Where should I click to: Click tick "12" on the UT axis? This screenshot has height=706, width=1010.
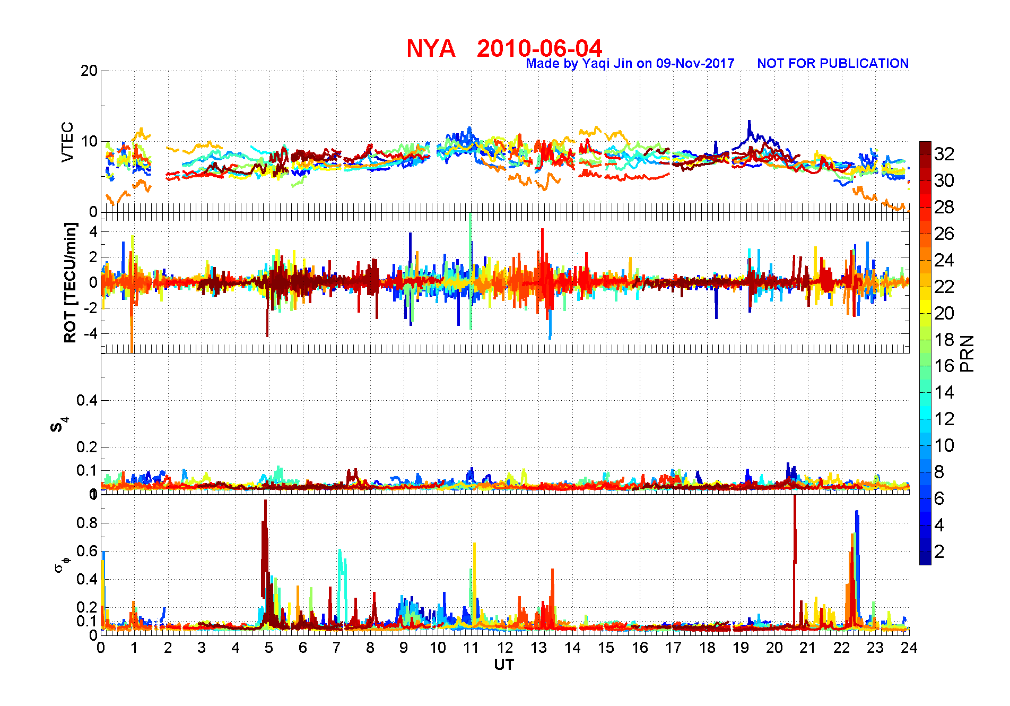point(505,648)
